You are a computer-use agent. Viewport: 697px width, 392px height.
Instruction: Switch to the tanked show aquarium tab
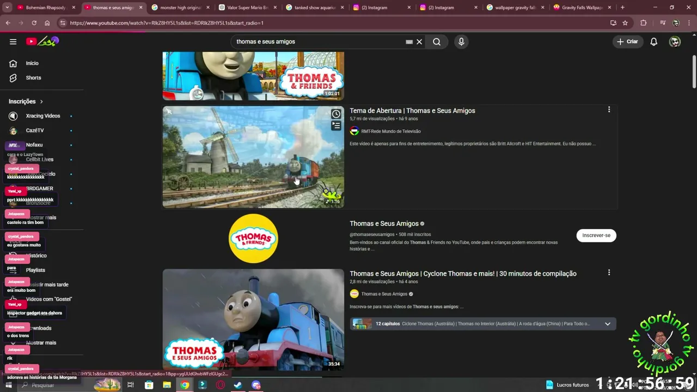coord(315,8)
